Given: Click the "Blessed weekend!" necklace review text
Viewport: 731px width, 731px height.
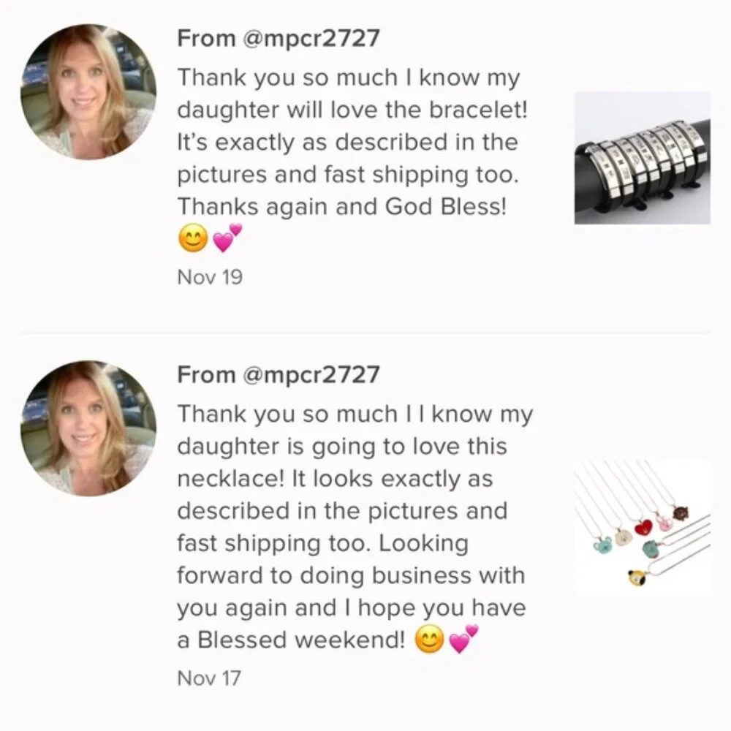Looking at the screenshot, I should coord(291,640).
